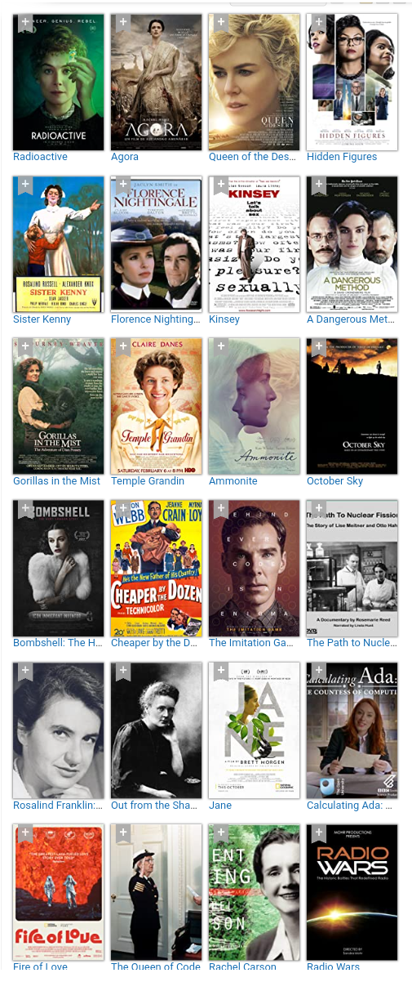This screenshot has width=412, height=982.
Task: Add Fire of Love plus ribbon
Action: (25, 834)
